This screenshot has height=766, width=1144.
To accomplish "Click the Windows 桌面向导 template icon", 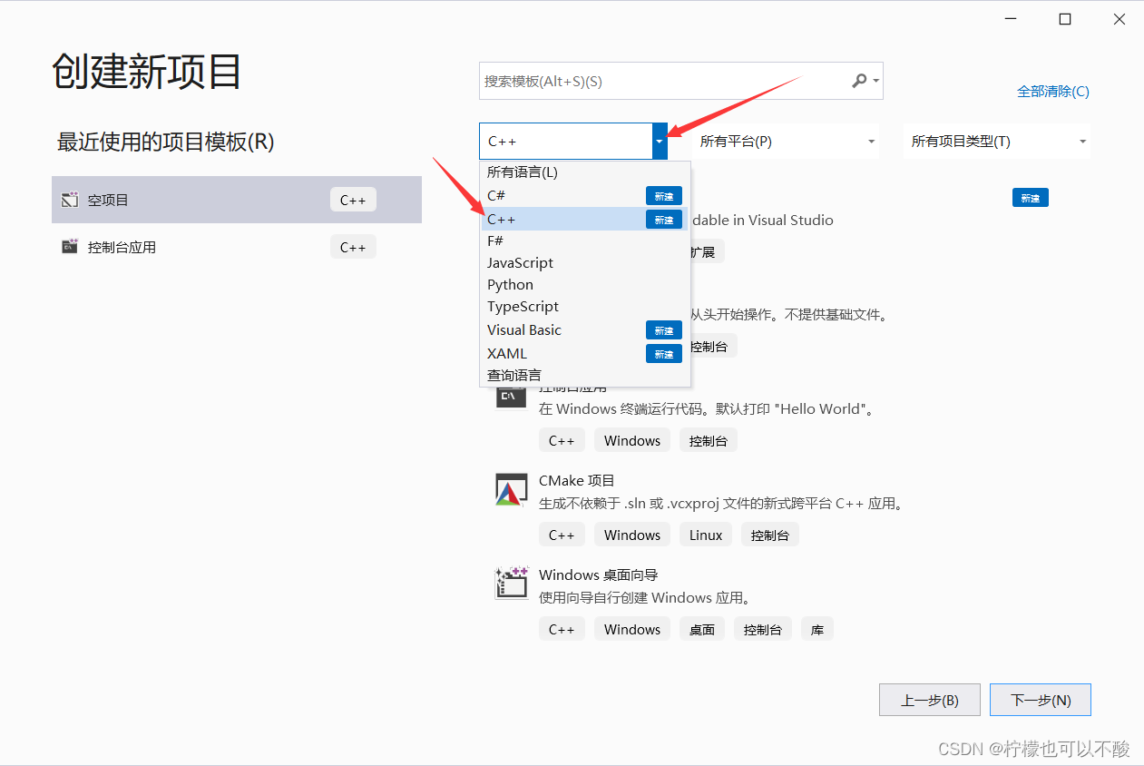I will pyautogui.click(x=511, y=584).
